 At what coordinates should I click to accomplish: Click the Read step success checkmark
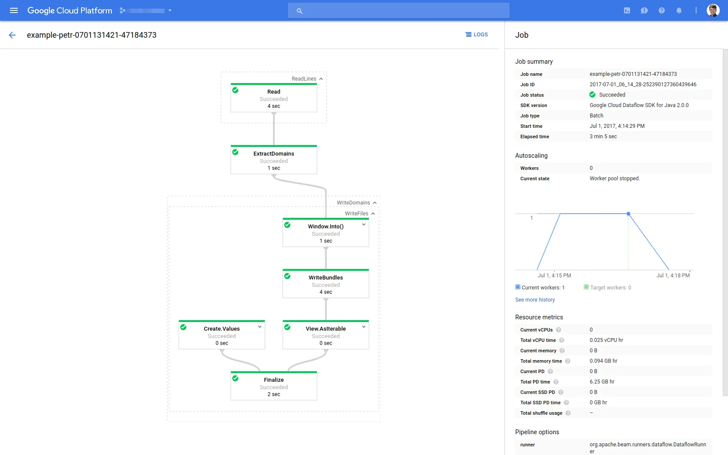pyautogui.click(x=235, y=90)
